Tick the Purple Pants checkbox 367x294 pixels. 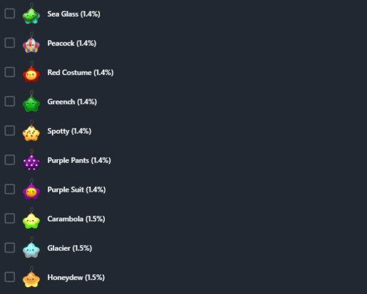[10, 160]
